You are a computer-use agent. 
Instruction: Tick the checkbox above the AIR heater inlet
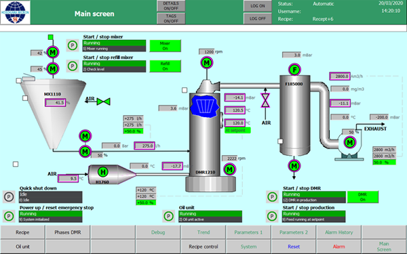pyautogui.click(x=16, y=164)
